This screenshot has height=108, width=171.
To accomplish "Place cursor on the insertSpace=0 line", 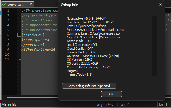I will click(x=35, y=40).
